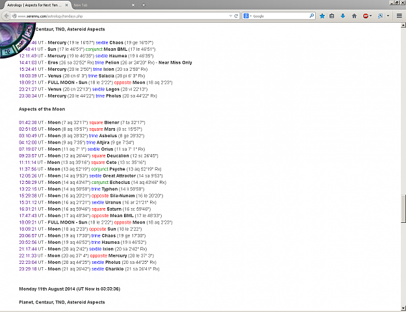Click 'Mercury' in Moon opposite row
406x312 pixels.
tap(118, 255)
